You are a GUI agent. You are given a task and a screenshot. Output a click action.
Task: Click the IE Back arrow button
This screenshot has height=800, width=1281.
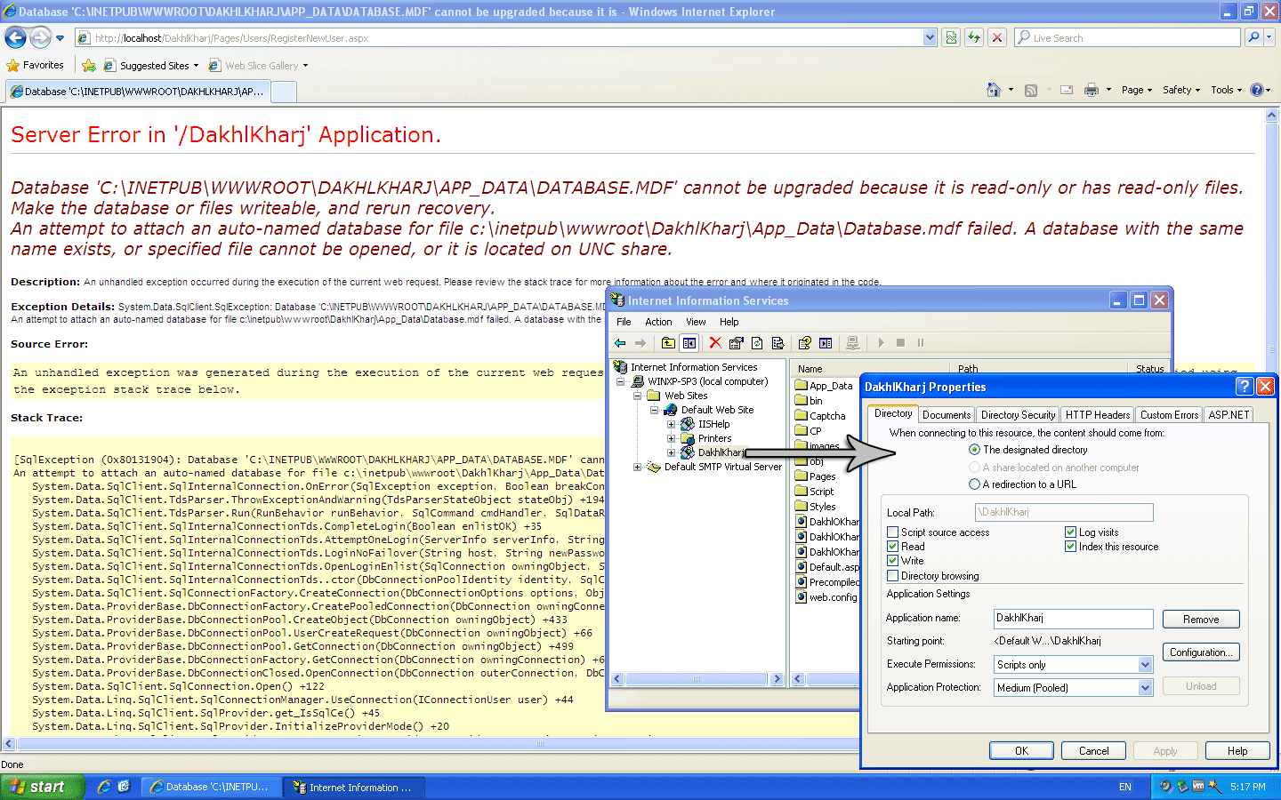pyautogui.click(x=16, y=37)
